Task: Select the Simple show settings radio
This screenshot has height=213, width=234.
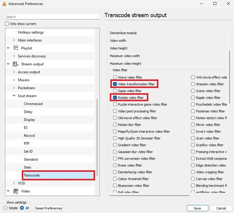Action: coord(6,208)
